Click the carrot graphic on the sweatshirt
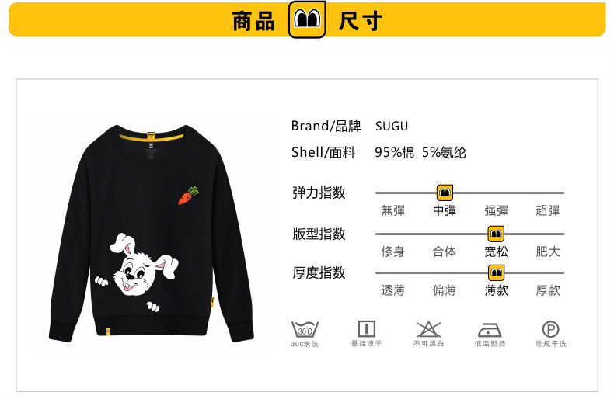This screenshot has height=399, width=614. point(188,196)
